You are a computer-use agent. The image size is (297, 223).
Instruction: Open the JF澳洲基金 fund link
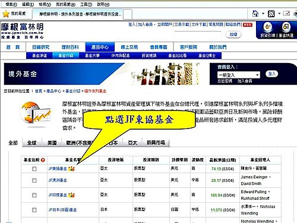(58, 180)
